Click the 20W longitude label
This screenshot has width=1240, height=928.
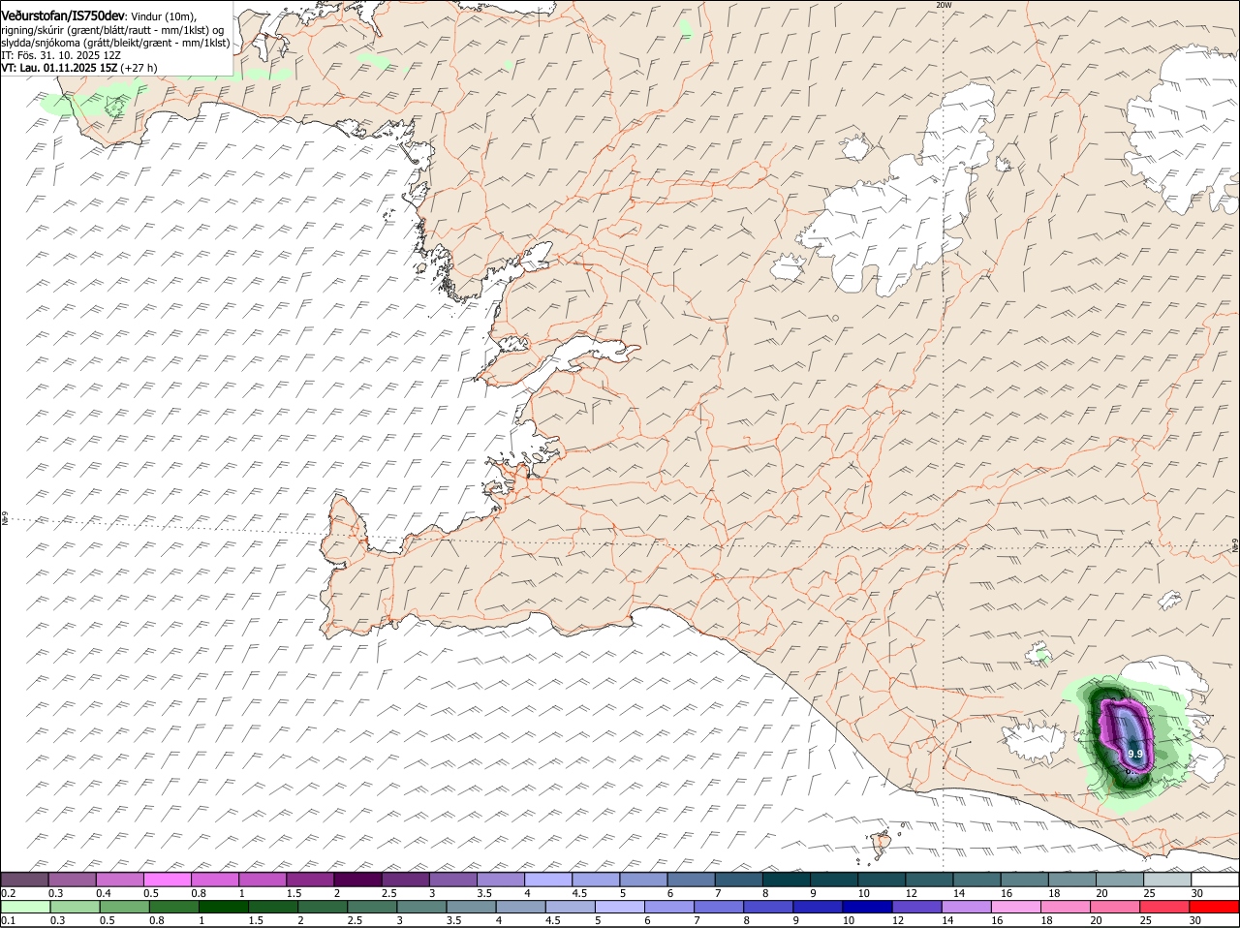pyautogui.click(x=944, y=5)
